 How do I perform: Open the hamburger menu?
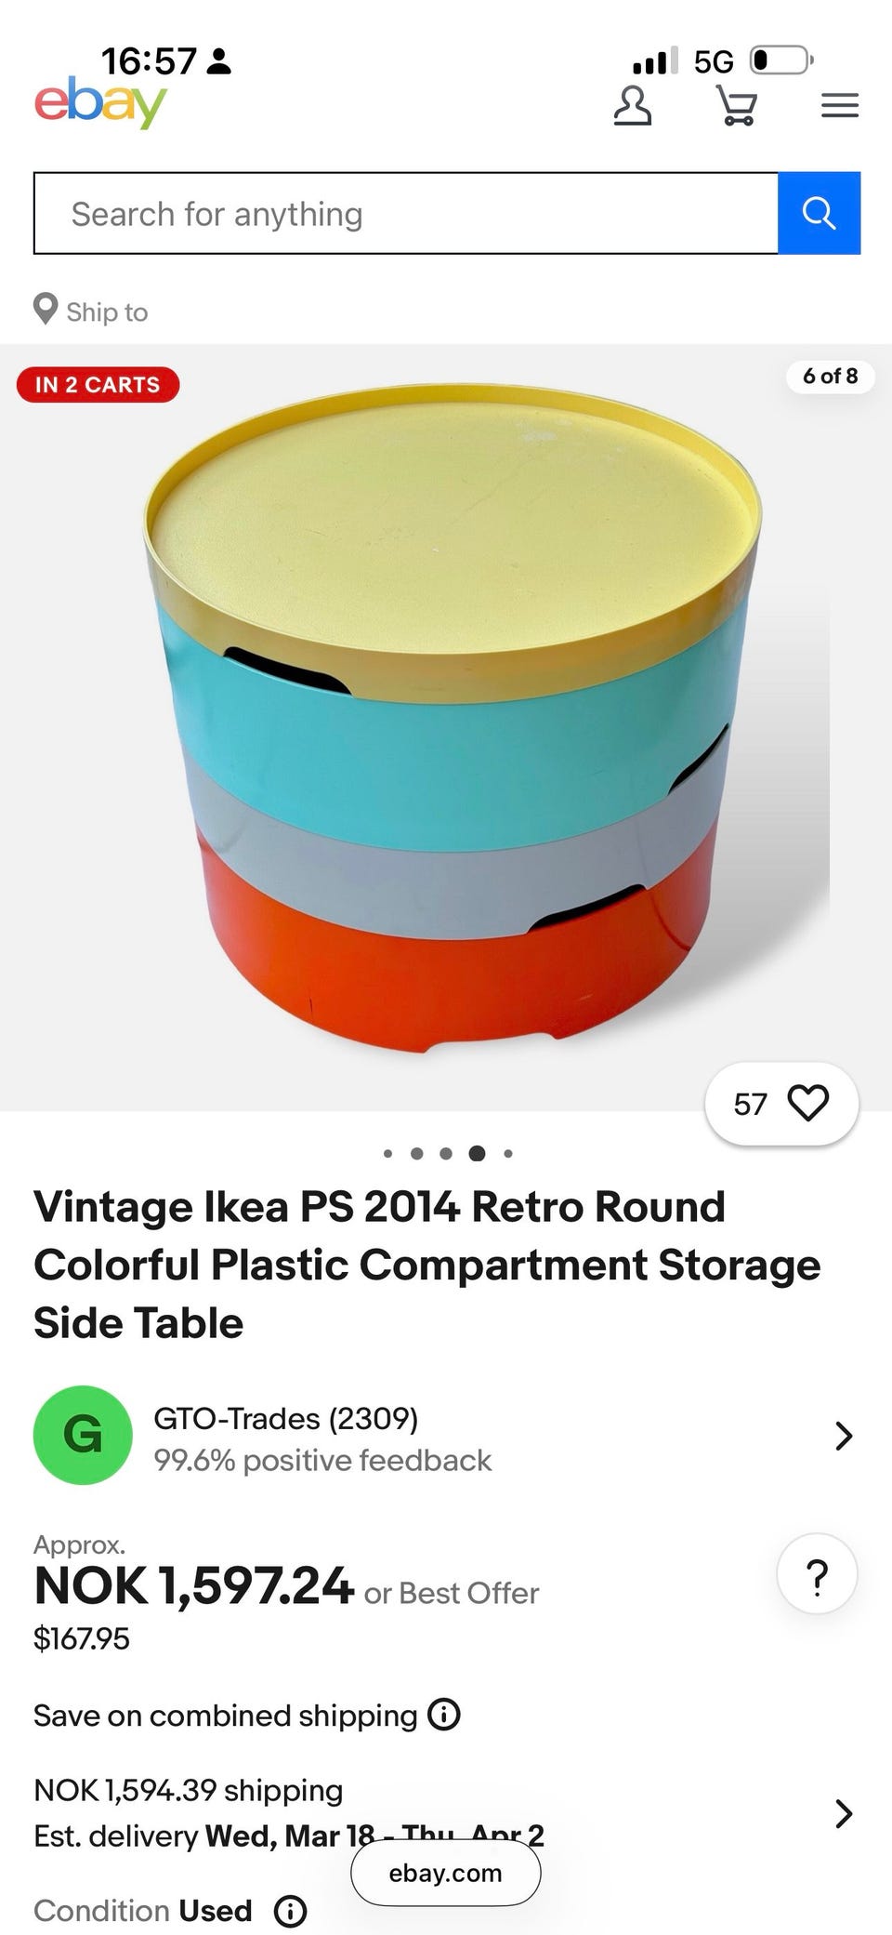(840, 105)
